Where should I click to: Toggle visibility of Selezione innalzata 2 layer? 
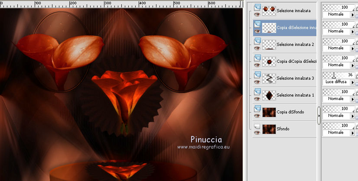tap(257, 48)
